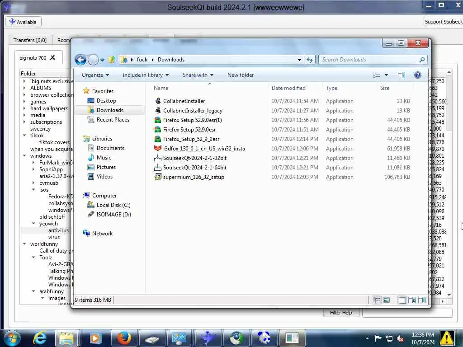
Task: Expand the ALBUMS folder in Soulseek tree
Action: tap(24, 88)
